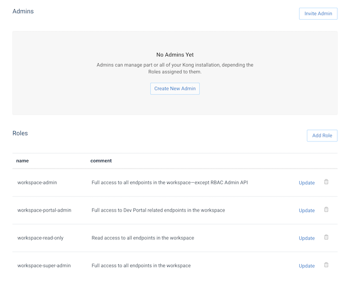Sort by the name column header
The width and height of the screenshot is (350, 294).
point(22,161)
